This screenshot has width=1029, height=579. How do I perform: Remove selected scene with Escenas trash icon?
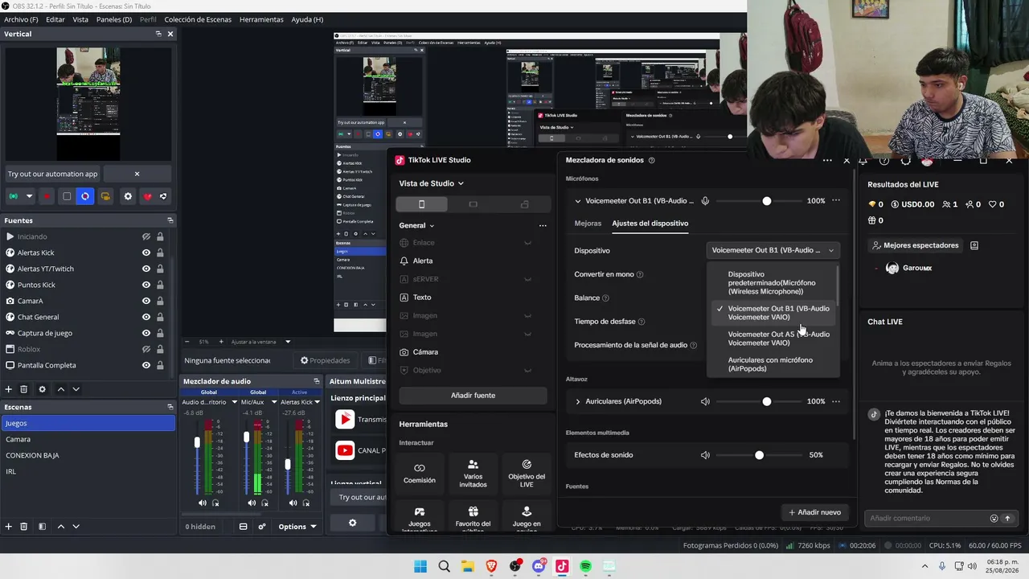(x=24, y=527)
